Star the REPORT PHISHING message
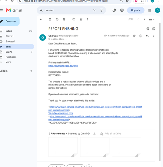Image resolution: width=163 pixels, height=167 pixels. coord(134,36)
